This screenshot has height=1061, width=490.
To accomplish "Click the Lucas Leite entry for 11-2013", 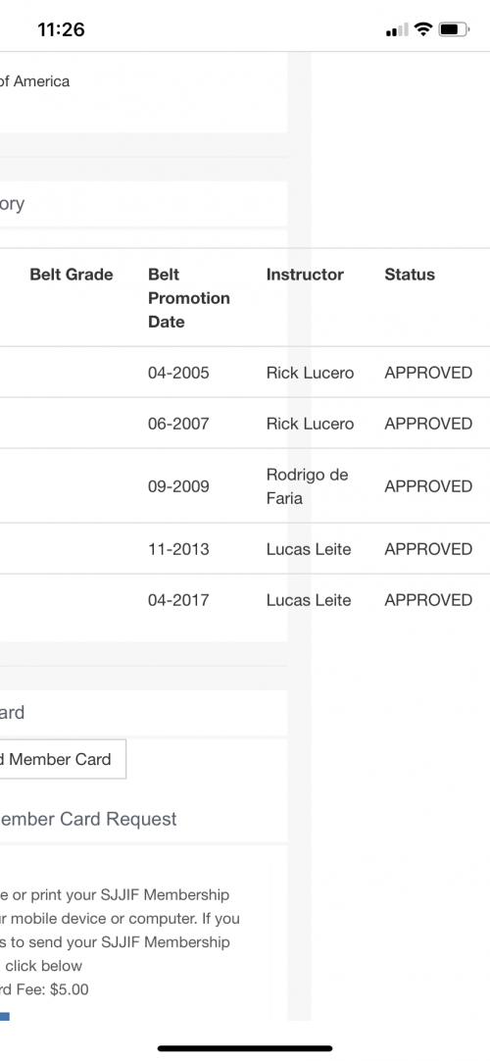I will point(309,549).
